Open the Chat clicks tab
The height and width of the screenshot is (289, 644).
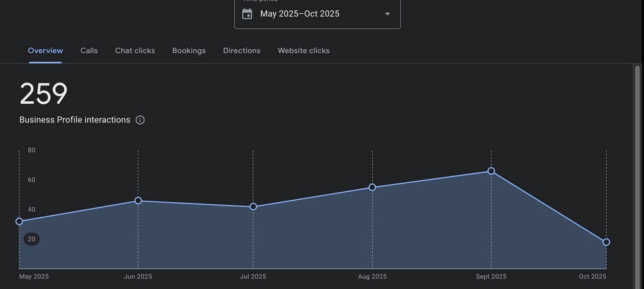click(135, 50)
